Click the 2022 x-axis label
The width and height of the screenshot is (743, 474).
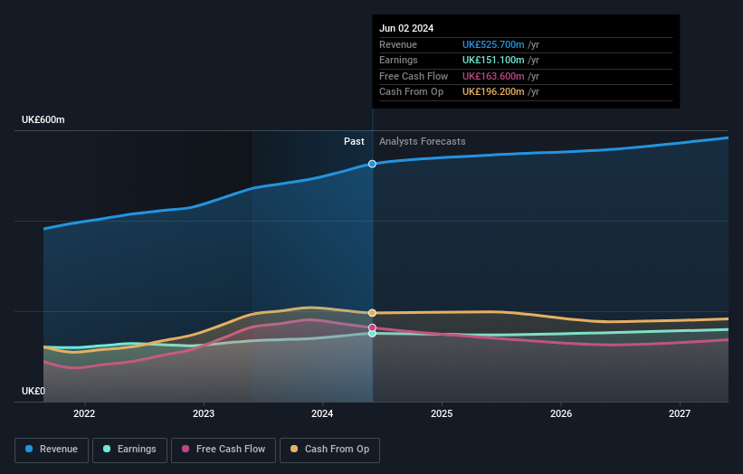pos(84,414)
